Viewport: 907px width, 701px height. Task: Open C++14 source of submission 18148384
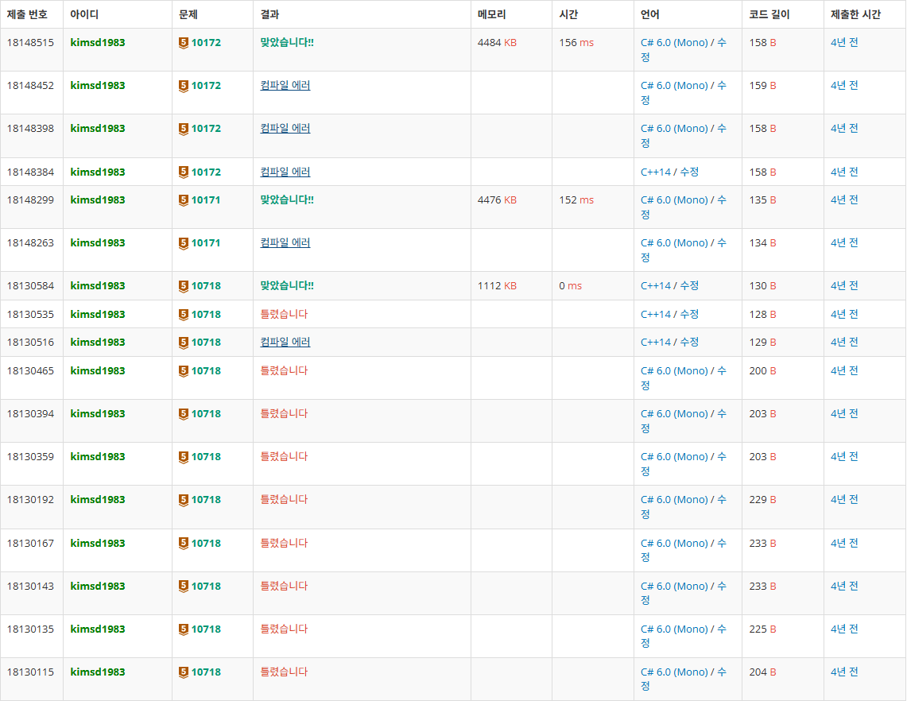[655, 172]
